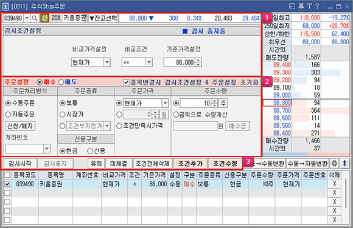Click the window layout icon in title bar
This screenshot has width=353, height=228.
pyautogui.click(x=292, y=6)
